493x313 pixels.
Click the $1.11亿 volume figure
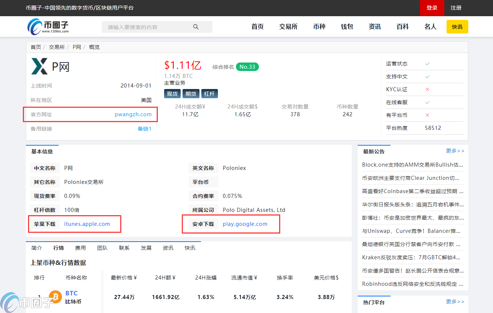[x=183, y=65]
